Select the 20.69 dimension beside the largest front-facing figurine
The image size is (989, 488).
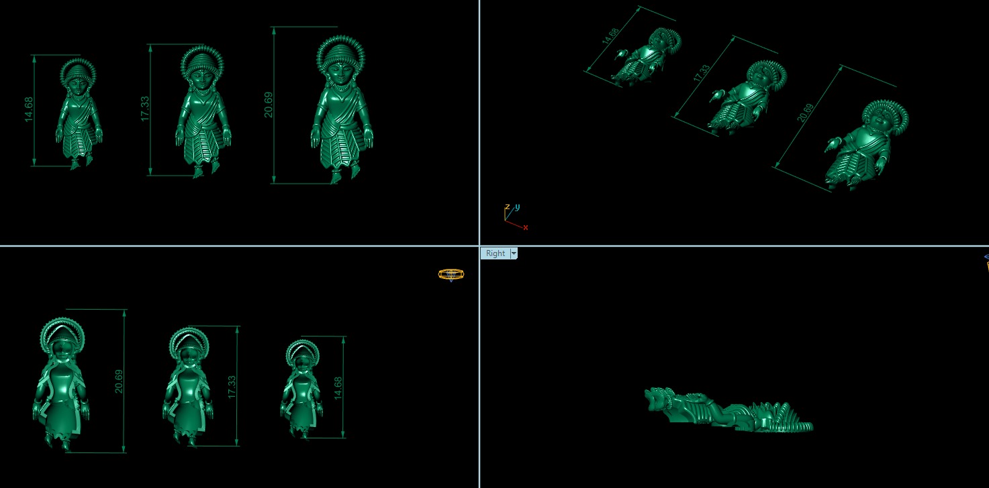[x=269, y=104]
